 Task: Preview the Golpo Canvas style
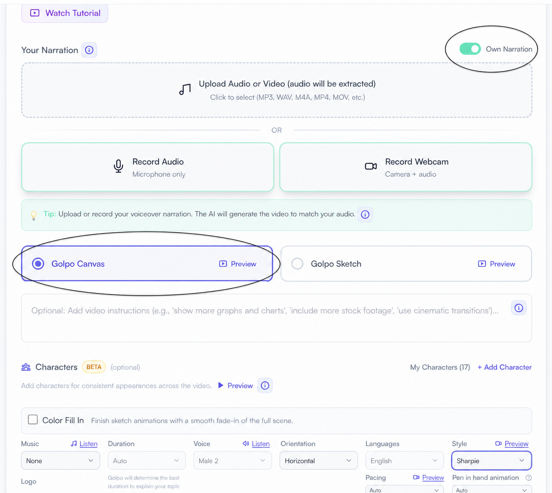tap(238, 264)
